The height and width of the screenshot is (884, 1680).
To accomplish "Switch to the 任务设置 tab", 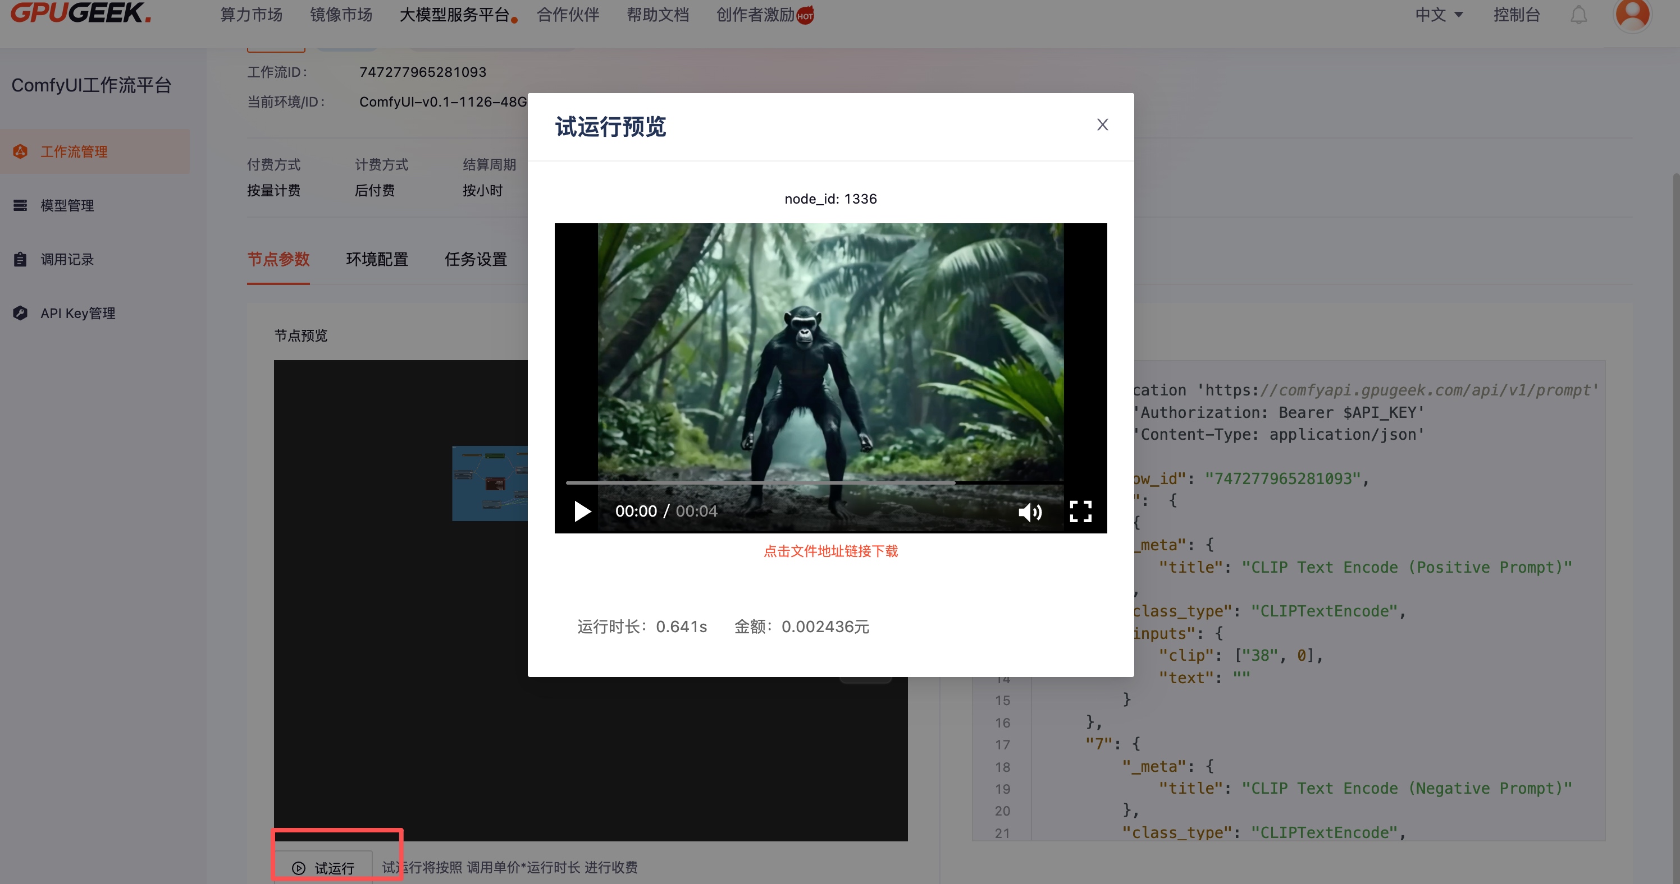I will pyautogui.click(x=476, y=259).
